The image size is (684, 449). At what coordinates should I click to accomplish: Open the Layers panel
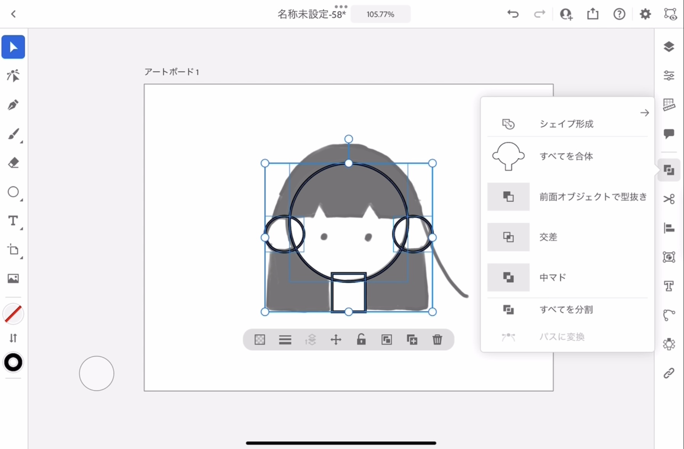tap(669, 47)
